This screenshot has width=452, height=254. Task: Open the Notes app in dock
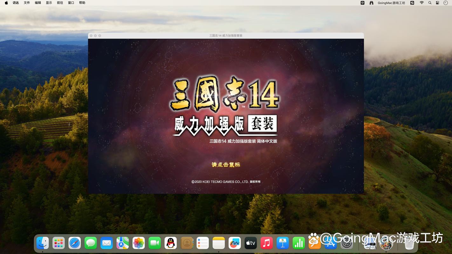219,243
